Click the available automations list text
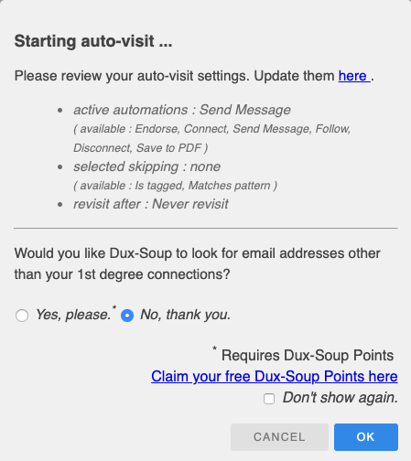Screen dimensions: 411x461 pos(212,138)
